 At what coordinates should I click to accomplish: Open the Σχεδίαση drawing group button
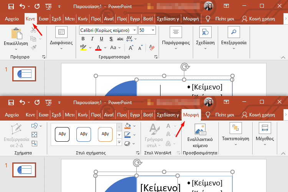pyautogui.click(x=205, y=38)
